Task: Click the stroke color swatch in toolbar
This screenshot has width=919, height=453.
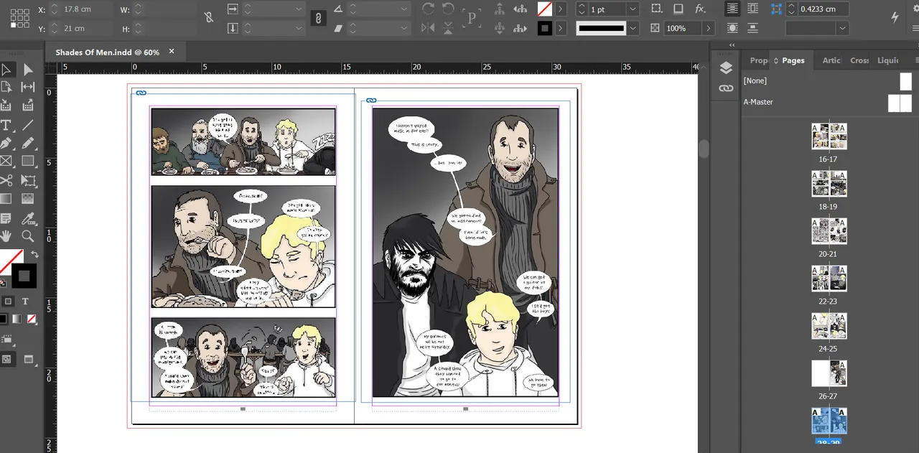Action: click(24, 276)
